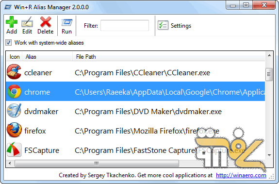This screenshot has height=184, width=279.
Task: Sort list by the File Path column header
Action: pos(169,57)
